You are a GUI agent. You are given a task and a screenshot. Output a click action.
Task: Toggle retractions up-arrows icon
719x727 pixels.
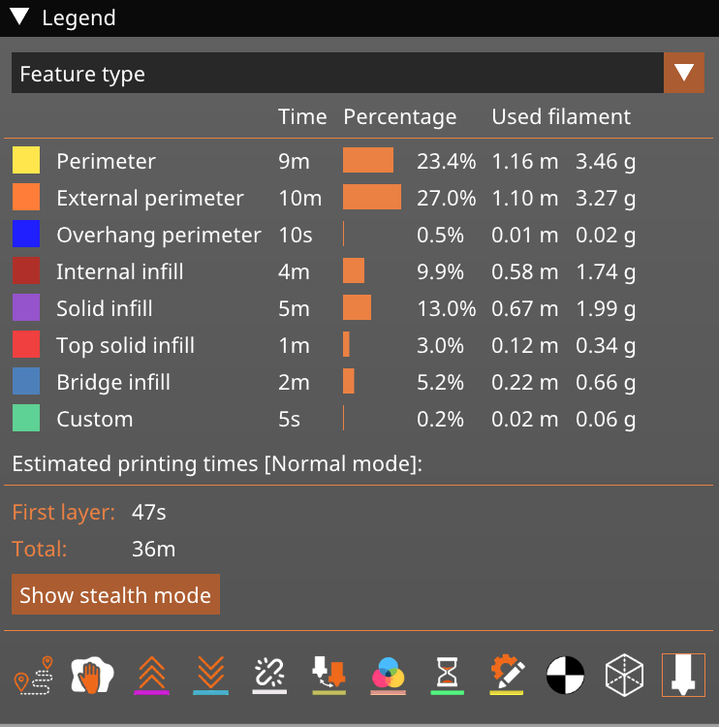click(x=151, y=675)
